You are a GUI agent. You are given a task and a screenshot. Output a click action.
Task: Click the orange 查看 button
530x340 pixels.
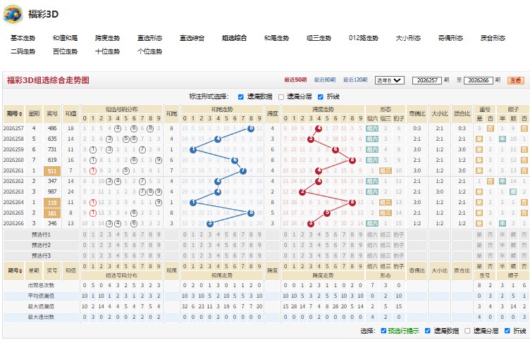coord(515,80)
